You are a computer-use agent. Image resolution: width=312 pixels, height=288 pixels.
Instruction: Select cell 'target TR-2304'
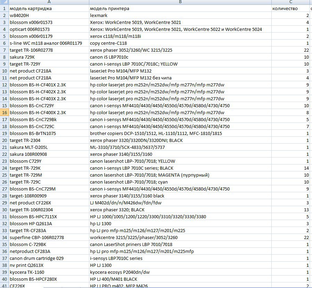pyautogui.click(x=49, y=141)
